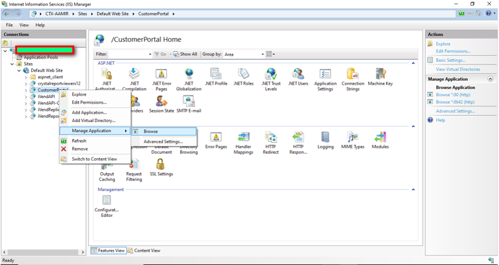Viewport: 499px width, 265px height.
Task: Collapse the Sites tree node
Action: pos(12,64)
